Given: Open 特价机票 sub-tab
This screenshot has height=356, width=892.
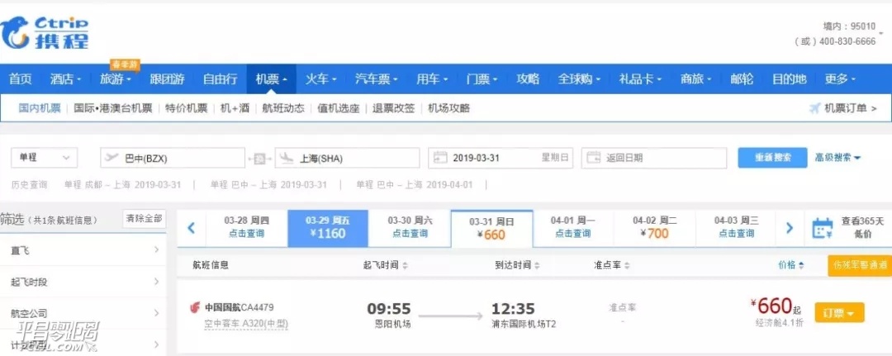Looking at the screenshot, I should [187, 108].
